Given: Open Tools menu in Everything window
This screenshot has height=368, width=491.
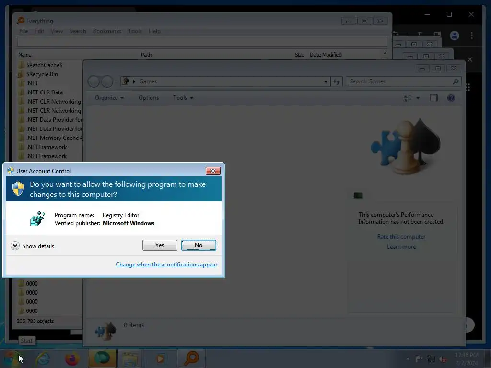Looking at the screenshot, I should [135, 31].
